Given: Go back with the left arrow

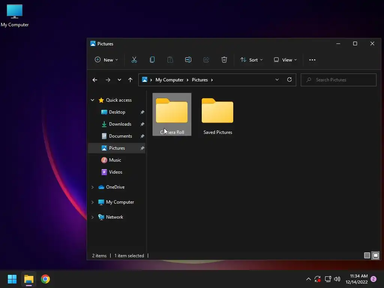Looking at the screenshot, I should coord(95,80).
